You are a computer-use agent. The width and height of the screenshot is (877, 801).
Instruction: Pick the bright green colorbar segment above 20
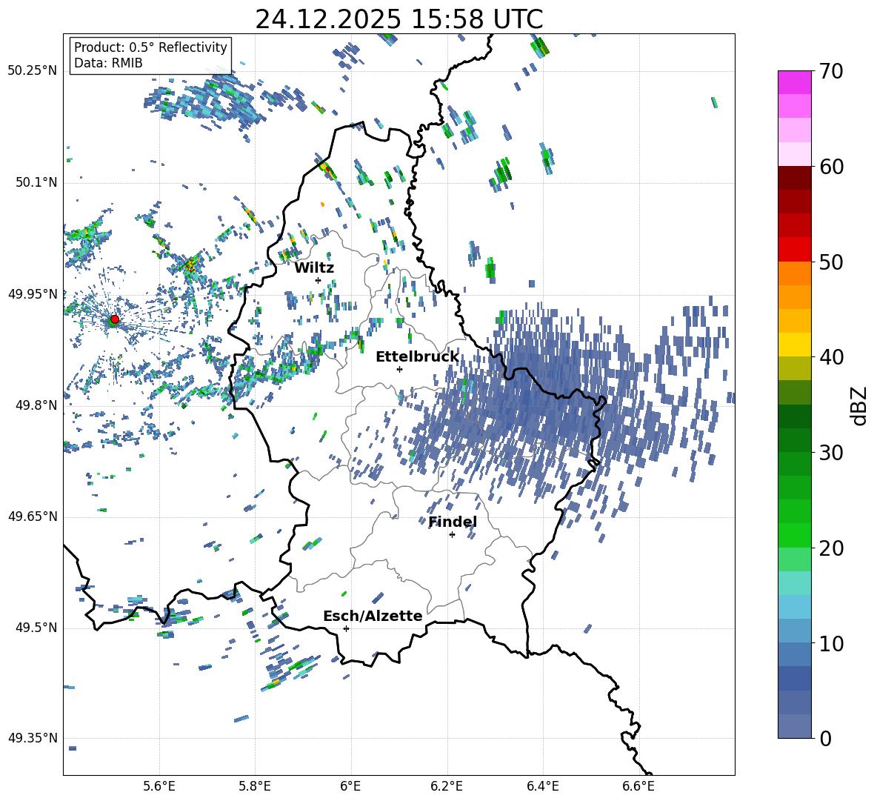point(794,535)
